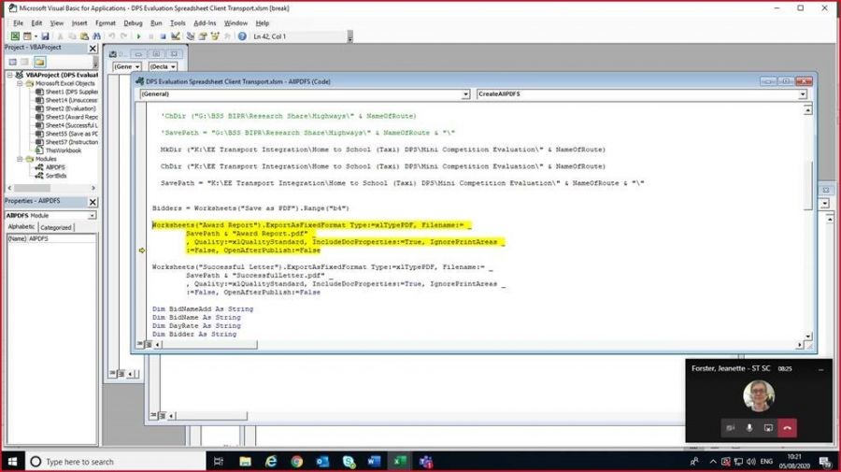Click the Run Sub green play icon

pyautogui.click(x=138, y=36)
